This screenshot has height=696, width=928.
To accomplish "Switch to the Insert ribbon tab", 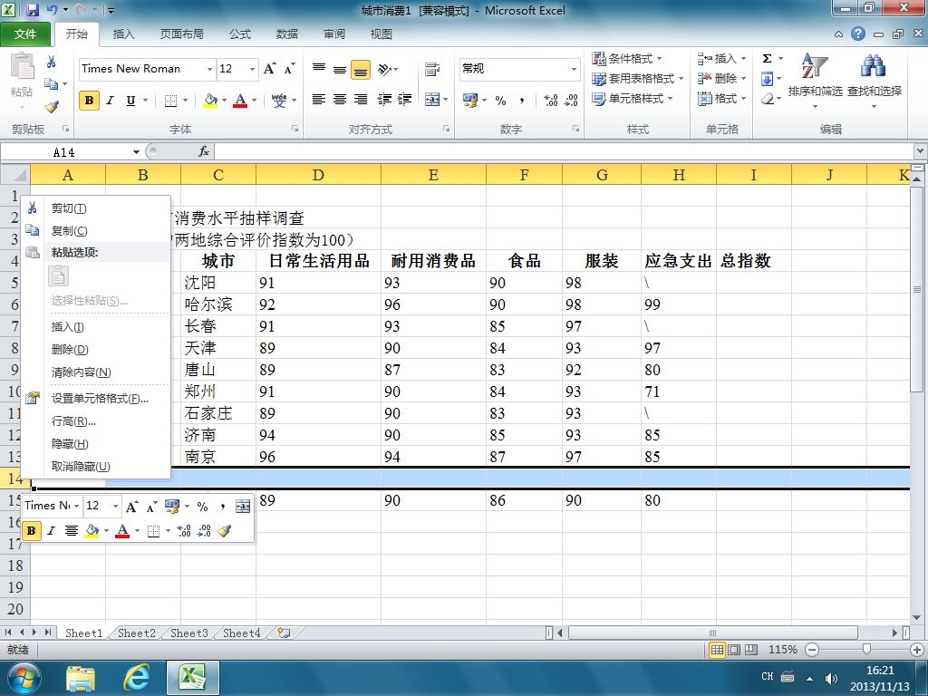I will pos(123,34).
